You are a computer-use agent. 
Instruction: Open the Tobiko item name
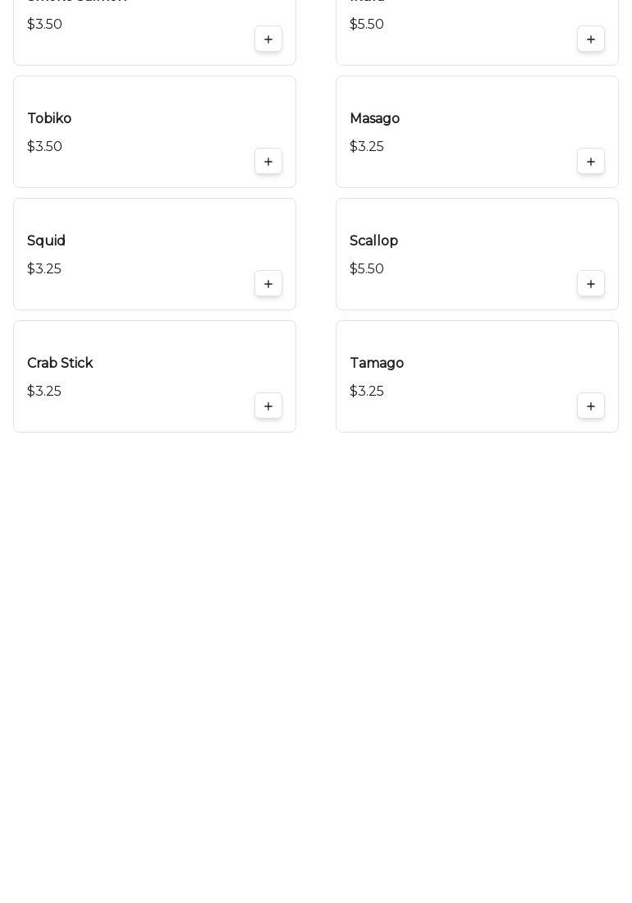coord(49,119)
